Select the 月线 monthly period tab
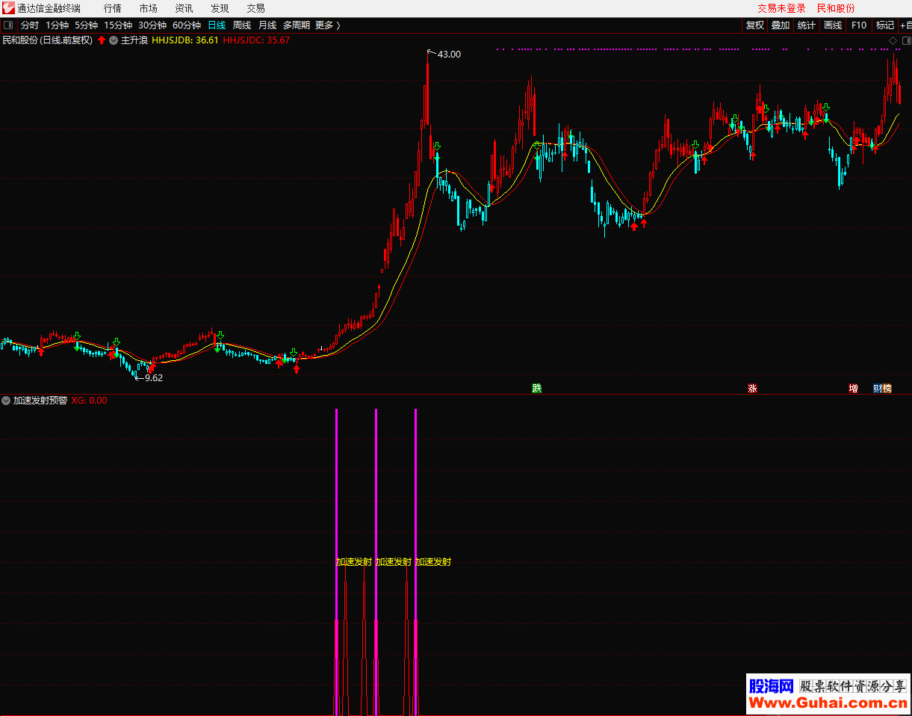Image resolution: width=912 pixels, height=716 pixels. pos(267,25)
